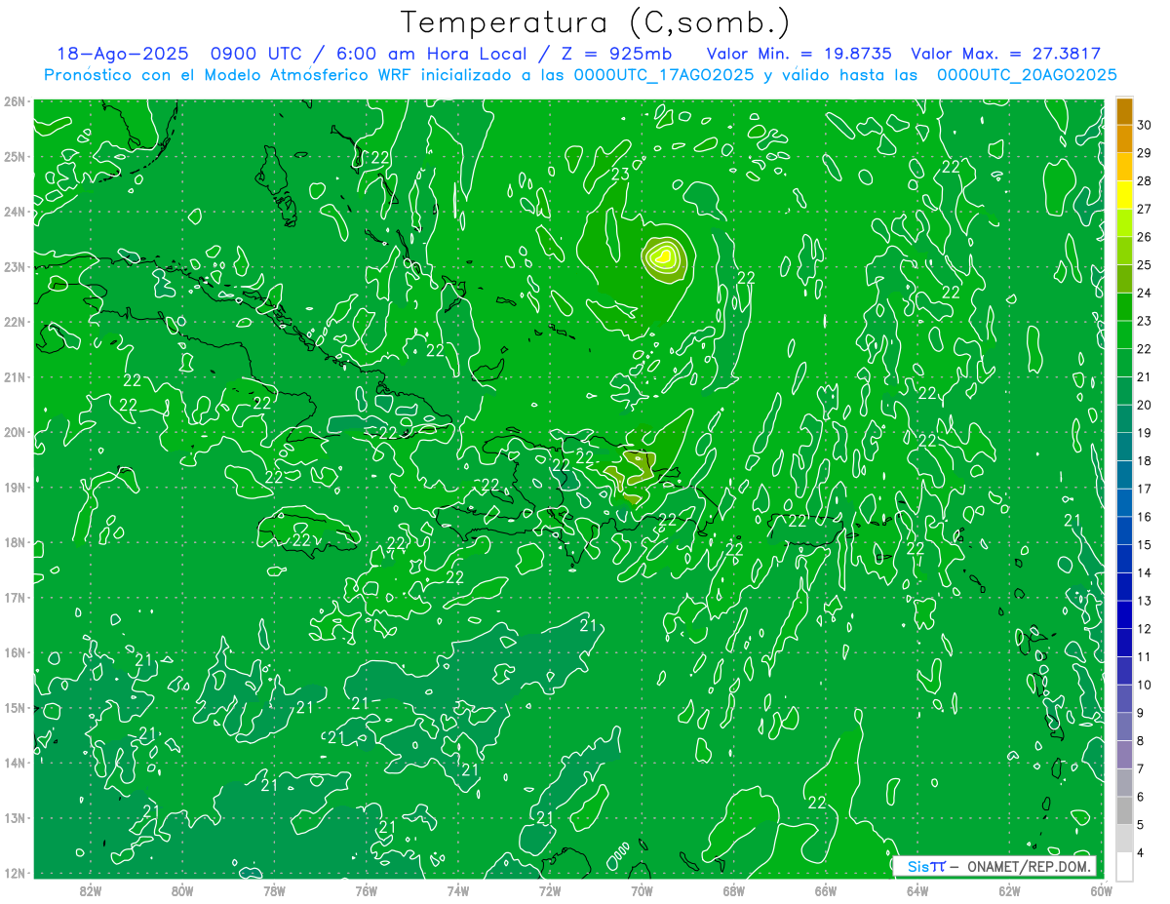This screenshot has width=1170, height=904.
Task: Click the yellow legend swatch between 27 and 28
Action: pyautogui.click(x=1125, y=195)
